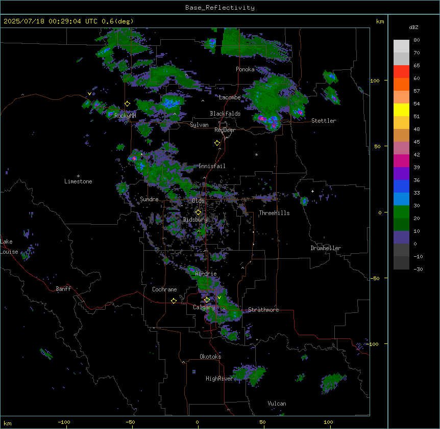
Task: Click the slate blue swatch between 10 and 0
Action: click(x=401, y=237)
